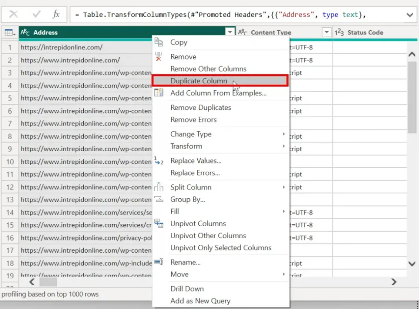
Task: Expand the Move submenu arrow
Action: pos(284,274)
